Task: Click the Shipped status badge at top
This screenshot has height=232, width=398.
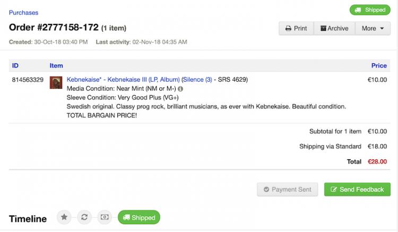Action: (x=370, y=10)
